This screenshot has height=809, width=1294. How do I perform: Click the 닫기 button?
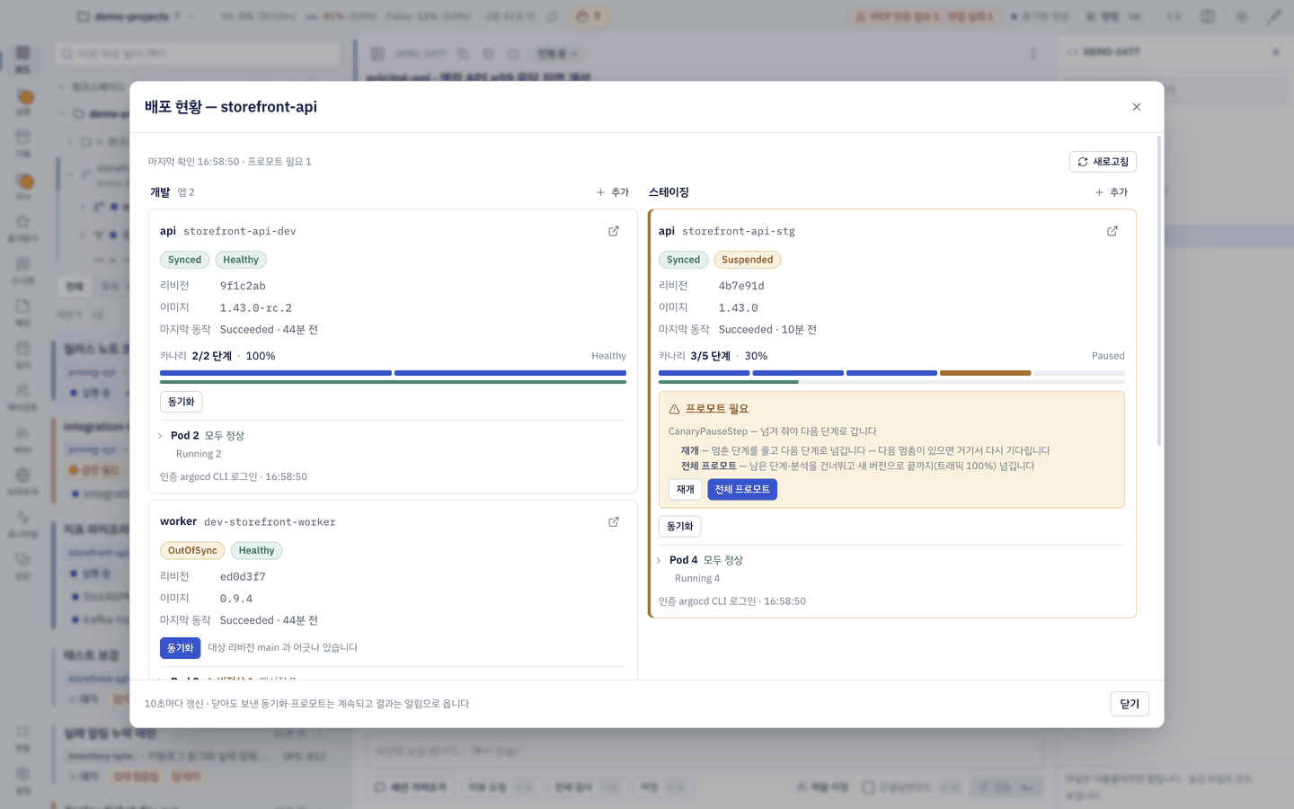pos(1130,704)
